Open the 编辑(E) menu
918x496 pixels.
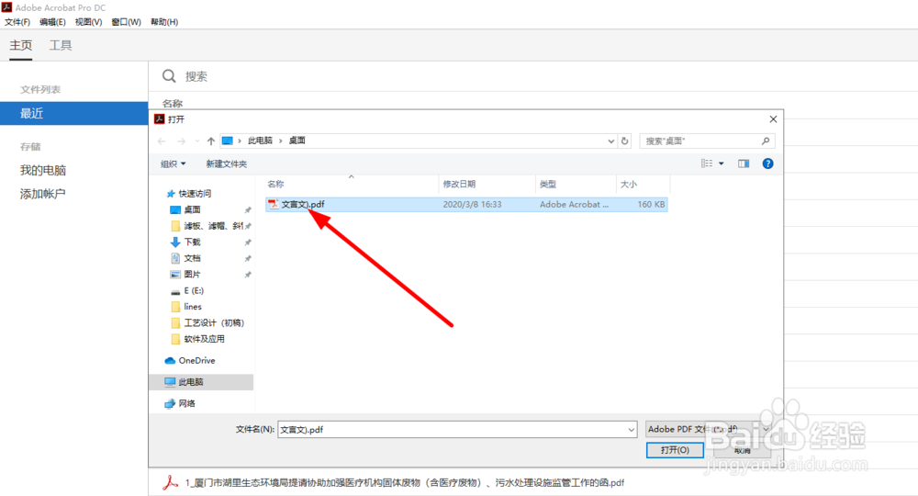(x=52, y=22)
